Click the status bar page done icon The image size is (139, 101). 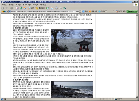[x=2, y=99]
